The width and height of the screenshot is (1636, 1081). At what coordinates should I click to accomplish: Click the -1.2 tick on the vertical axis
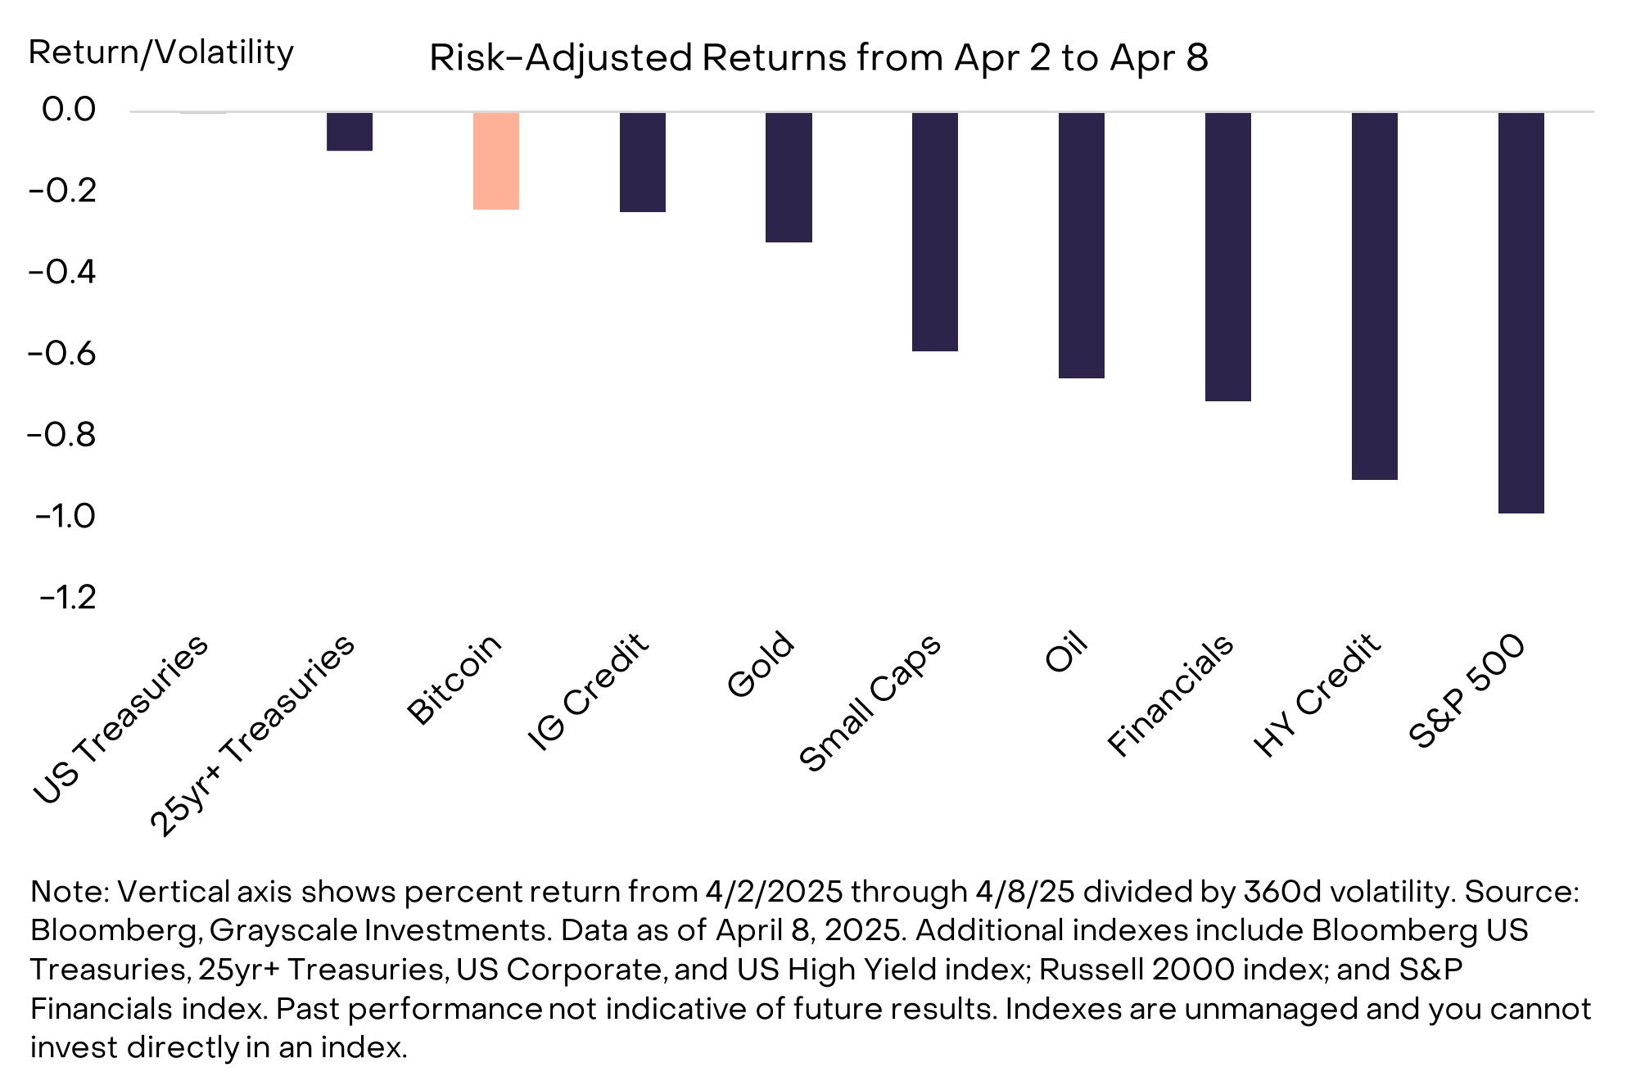(67, 597)
